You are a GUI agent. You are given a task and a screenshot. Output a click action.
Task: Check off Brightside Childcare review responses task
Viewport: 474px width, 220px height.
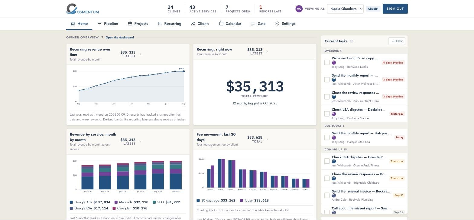(x=327, y=178)
